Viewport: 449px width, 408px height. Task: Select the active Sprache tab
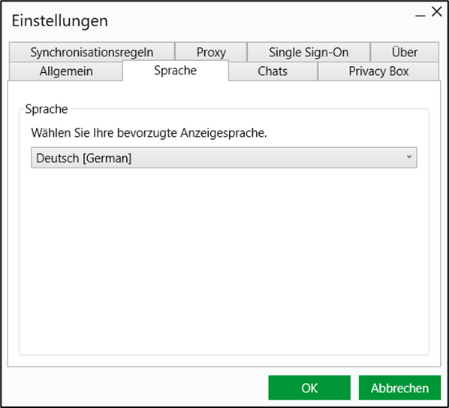tap(176, 71)
